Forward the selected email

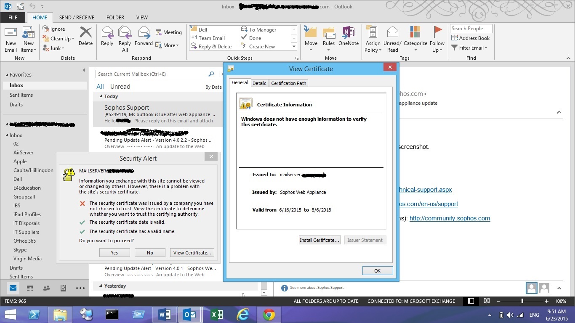144,37
